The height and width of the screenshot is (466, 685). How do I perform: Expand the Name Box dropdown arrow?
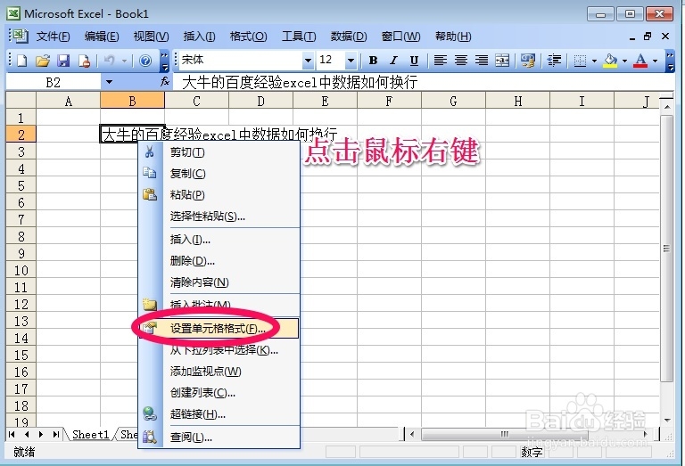109,82
